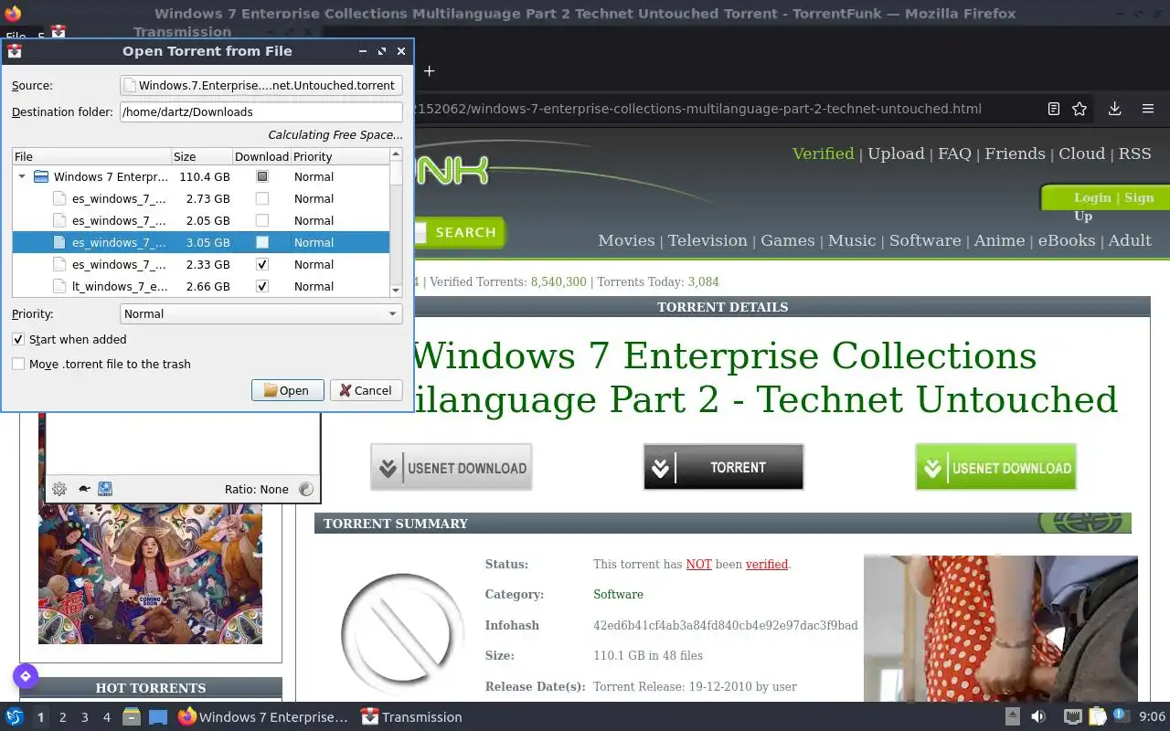1170x731 pixels.
Task: Sort by the Download column header
Action: click(261, 156)
